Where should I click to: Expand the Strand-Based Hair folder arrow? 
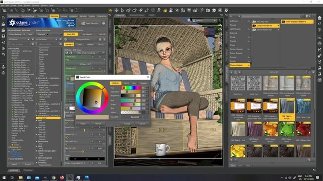click(278, 30)
